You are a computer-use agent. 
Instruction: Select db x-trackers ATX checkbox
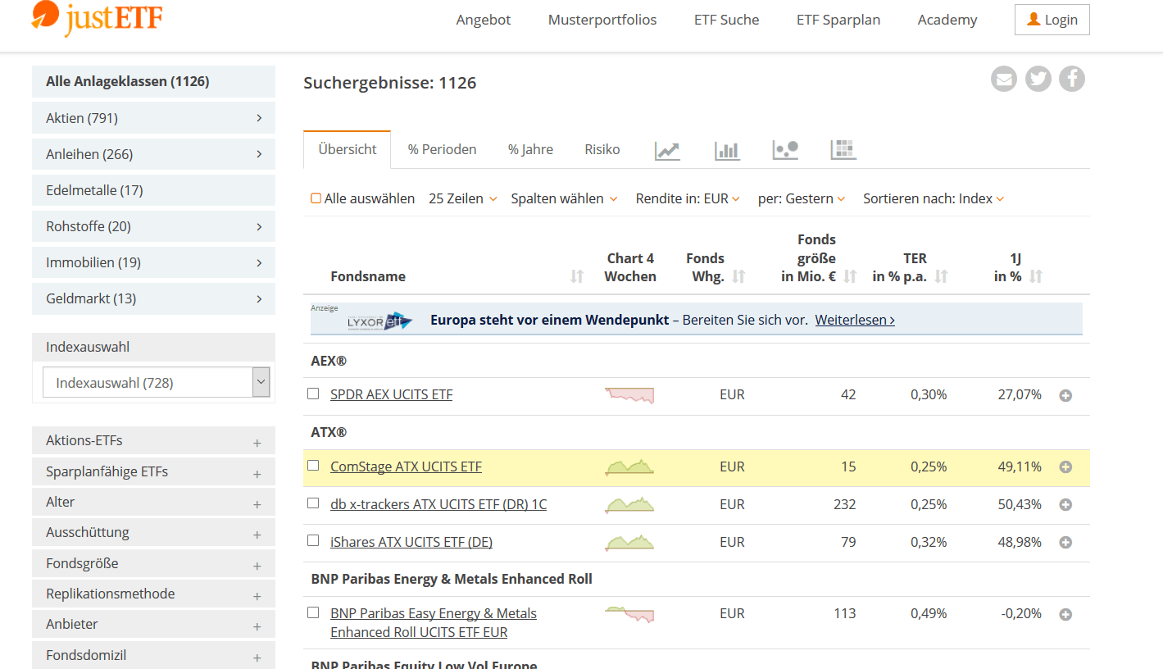(x=313, y=503)
